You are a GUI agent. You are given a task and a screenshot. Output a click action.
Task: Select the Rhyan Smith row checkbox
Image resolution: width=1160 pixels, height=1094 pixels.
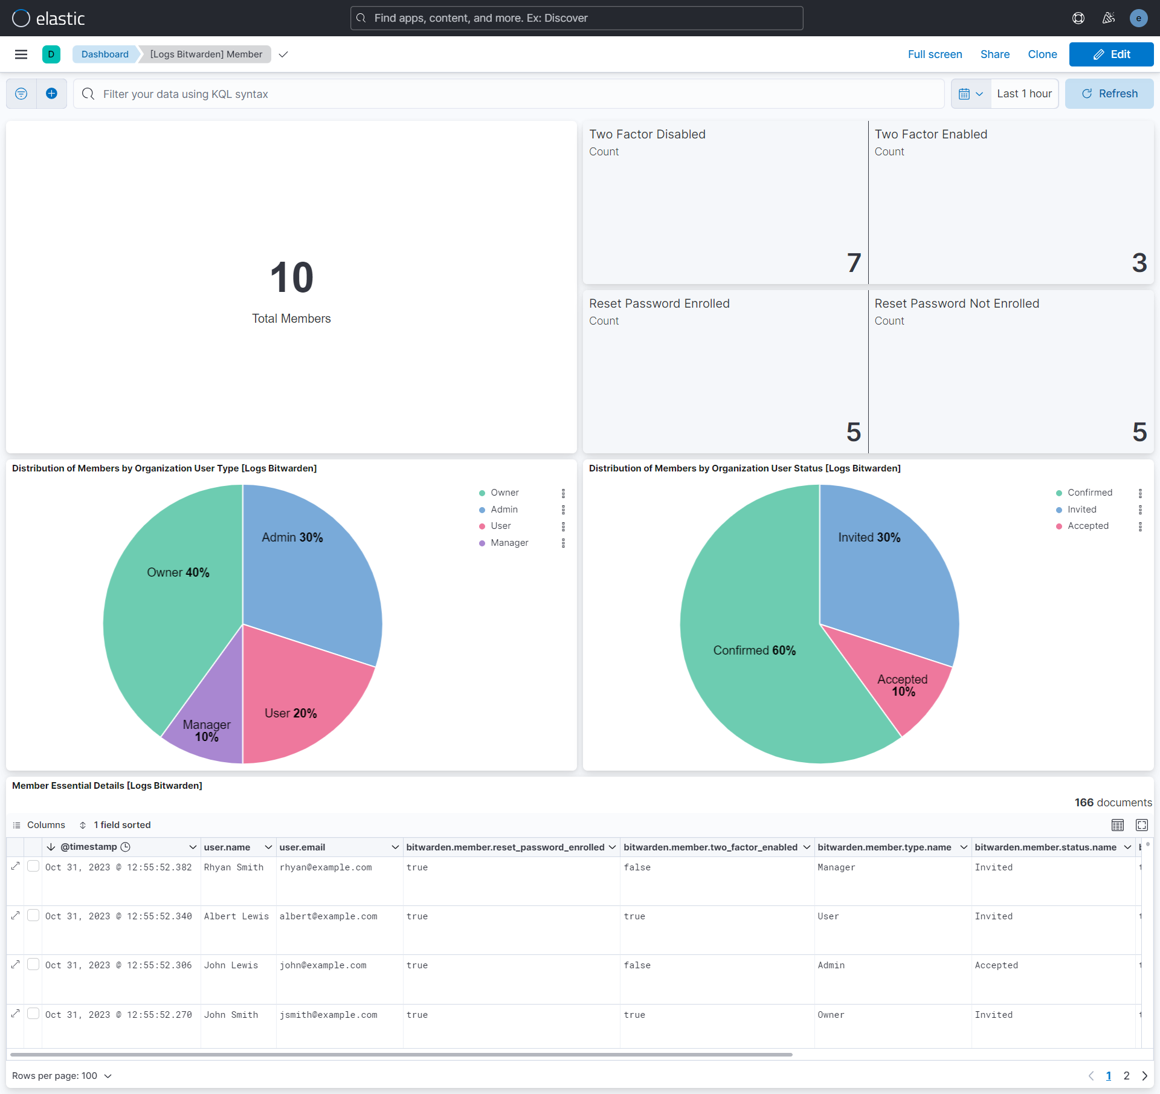click(33, 866)
